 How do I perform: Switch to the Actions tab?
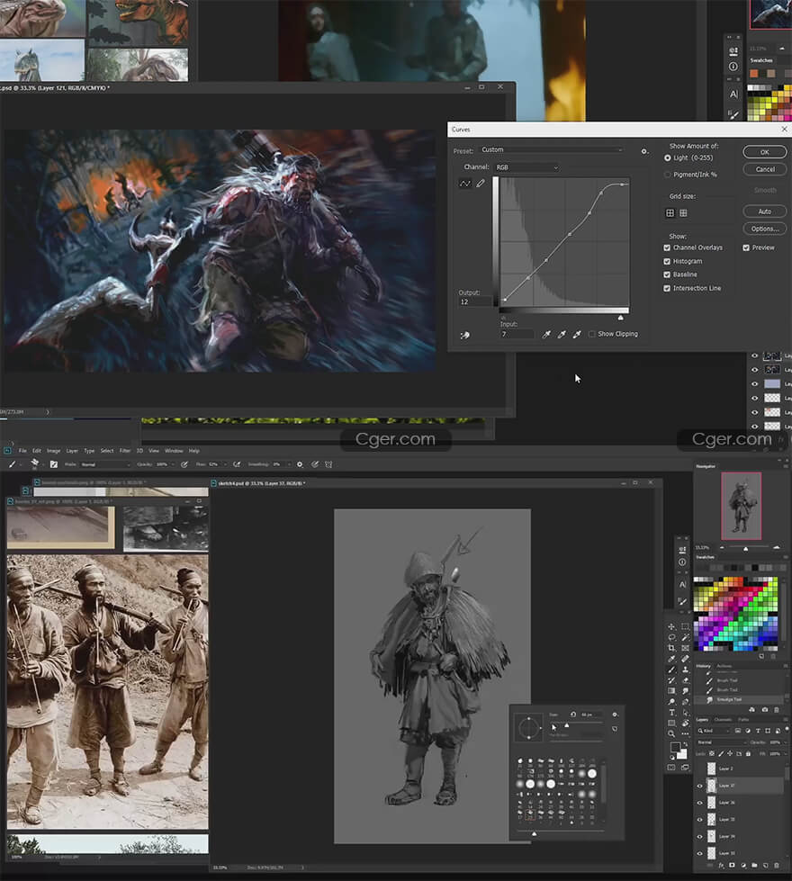[724, 666]
